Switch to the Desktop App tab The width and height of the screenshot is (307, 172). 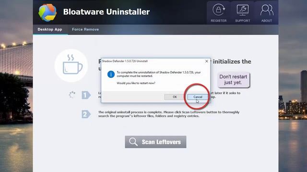click(50, 30)
